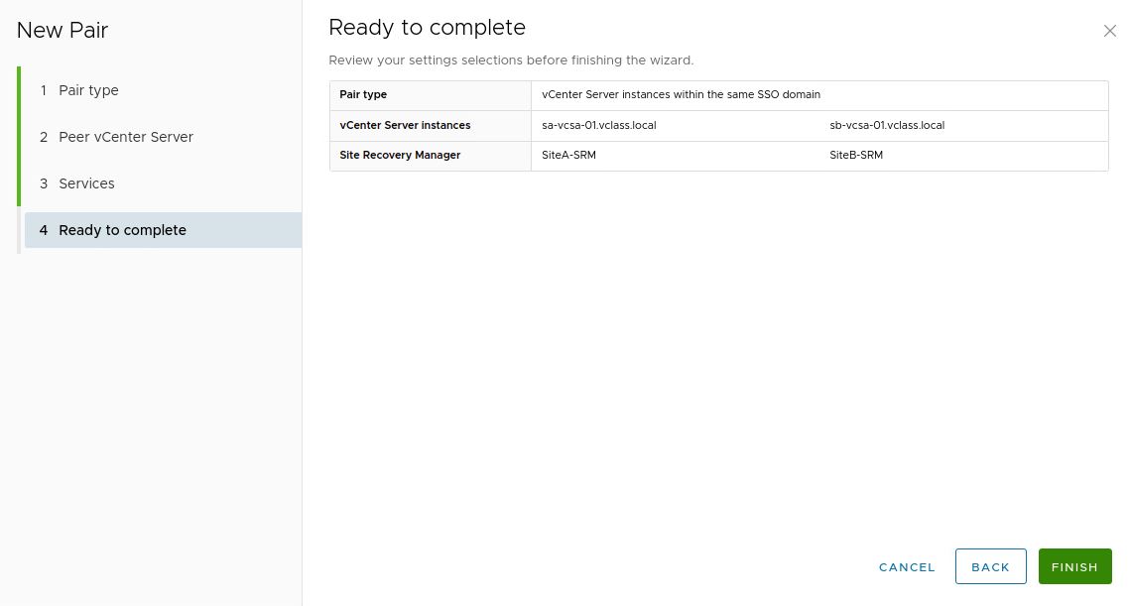Image resolution: width=1129 pixels, height=606 pixels.
Task: Go back with the Back button
Action: coord(990,567)
